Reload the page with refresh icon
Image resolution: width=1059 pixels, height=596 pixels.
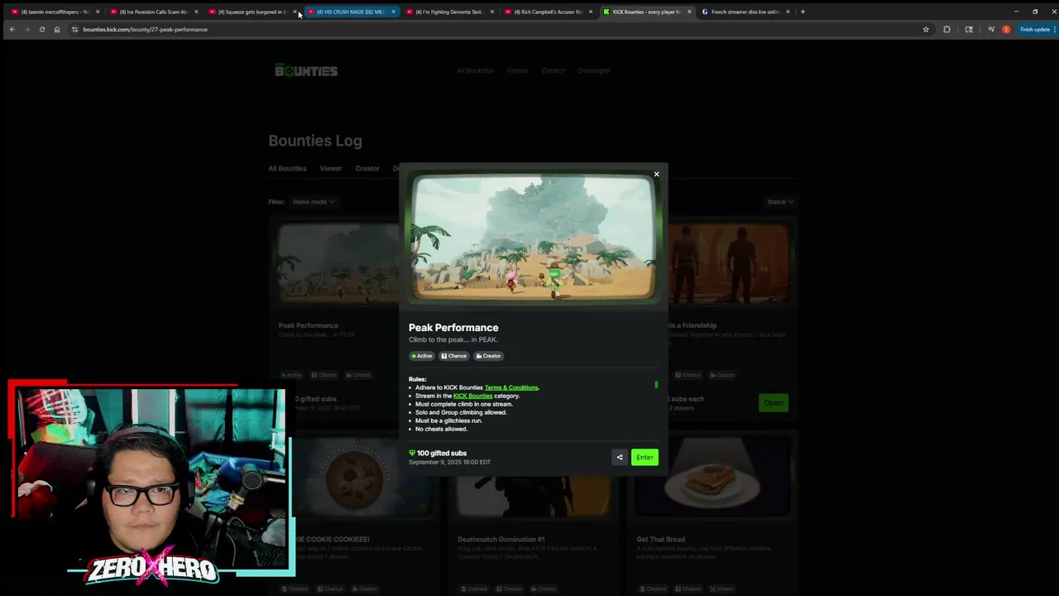point(42,29)
